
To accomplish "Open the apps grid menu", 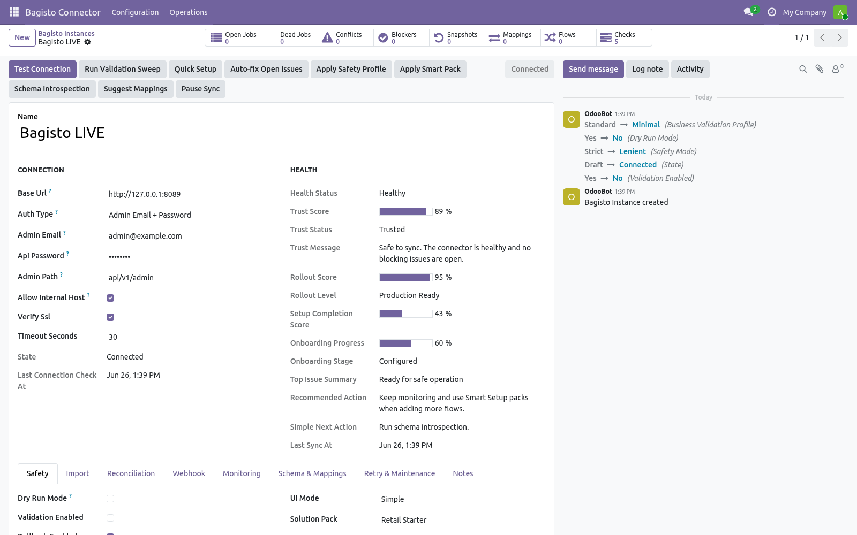I will [14, 12].
